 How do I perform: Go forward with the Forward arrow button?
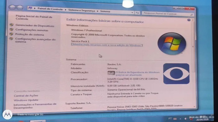[20, 8]
